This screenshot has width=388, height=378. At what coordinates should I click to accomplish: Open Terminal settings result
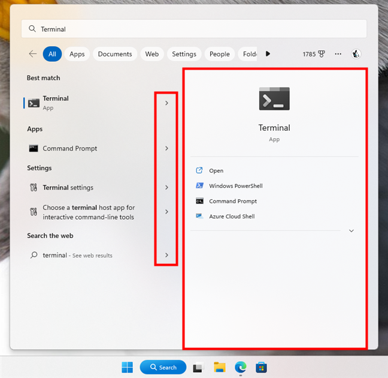89,187
